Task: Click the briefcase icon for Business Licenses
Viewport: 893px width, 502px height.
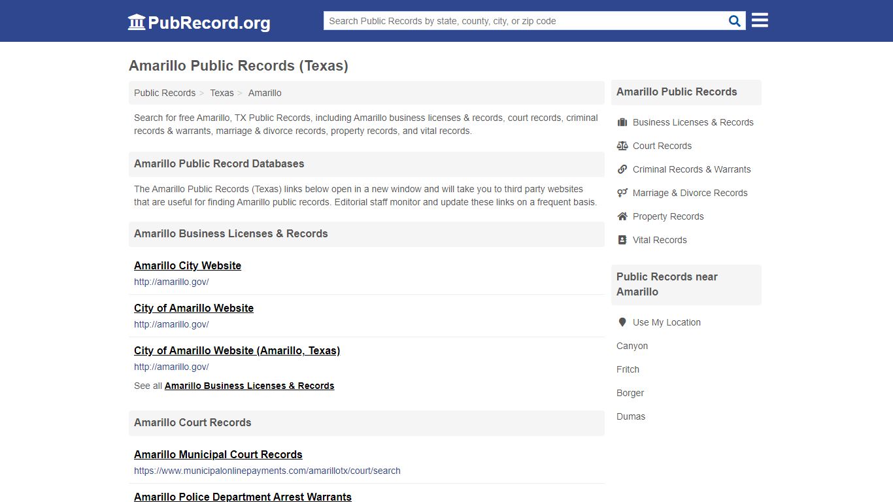Action: [x=622, y=122]
